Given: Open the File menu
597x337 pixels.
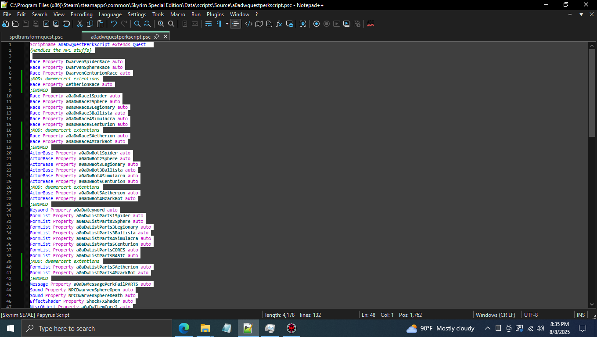Looking at the screenshot, I should click(7, 14).
